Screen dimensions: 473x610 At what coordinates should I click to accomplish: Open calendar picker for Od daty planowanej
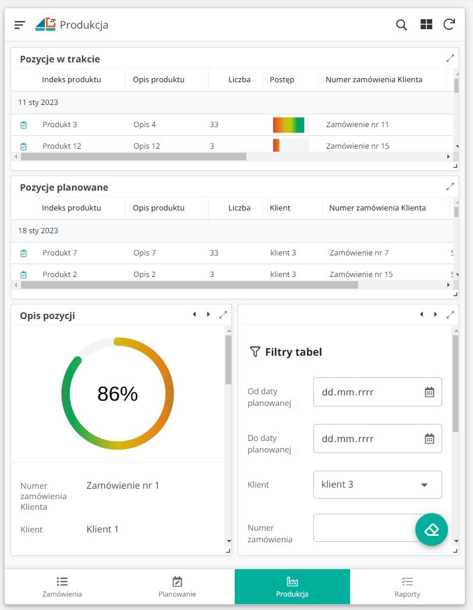429,392
